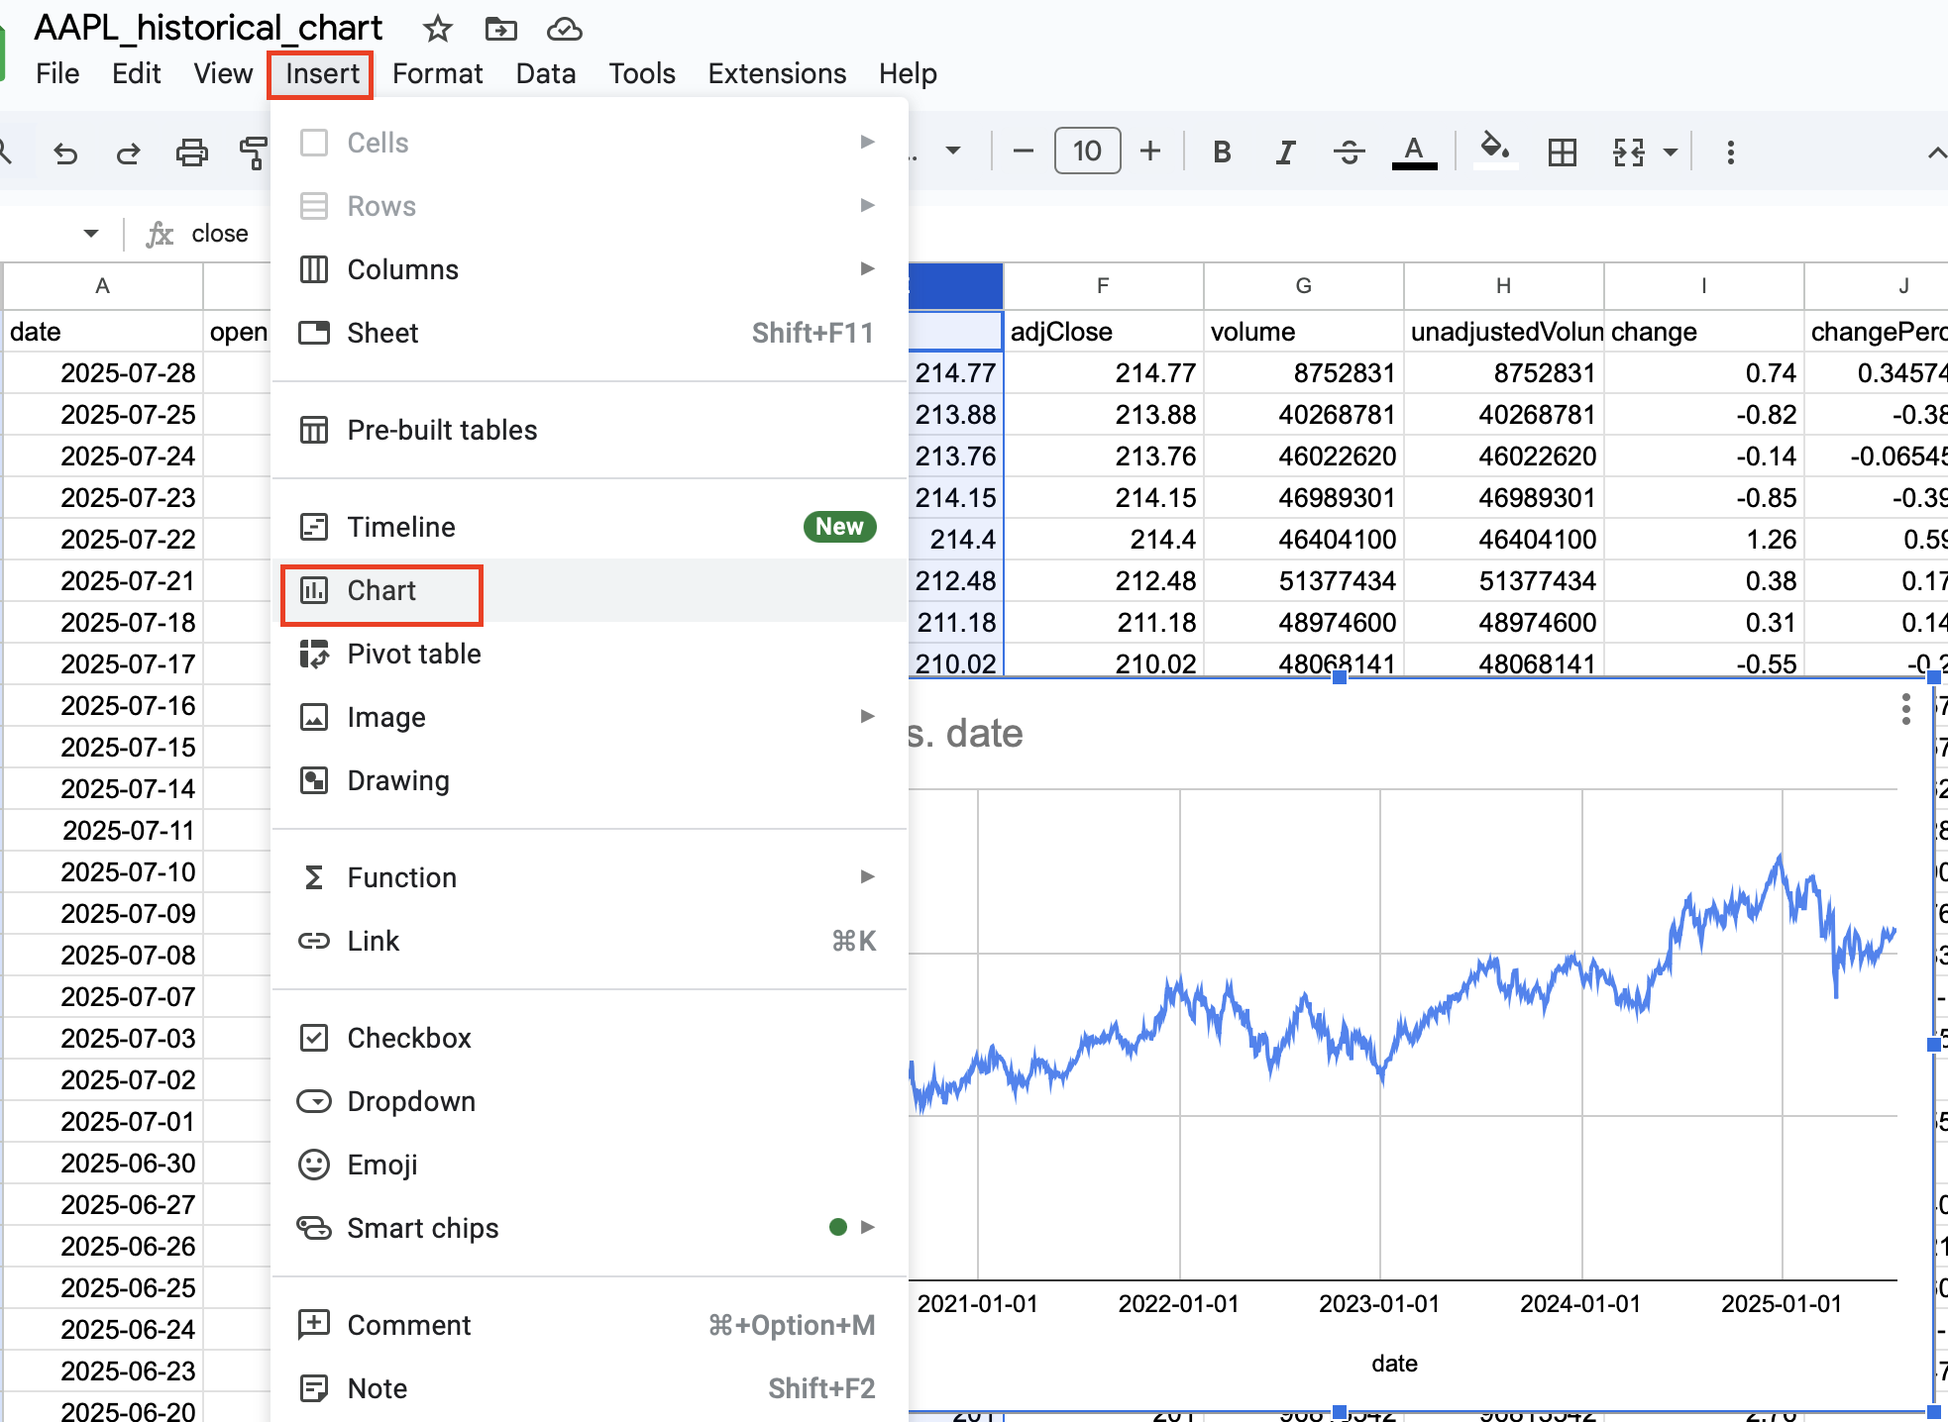Select the Timeline menu item

(590, 527)
